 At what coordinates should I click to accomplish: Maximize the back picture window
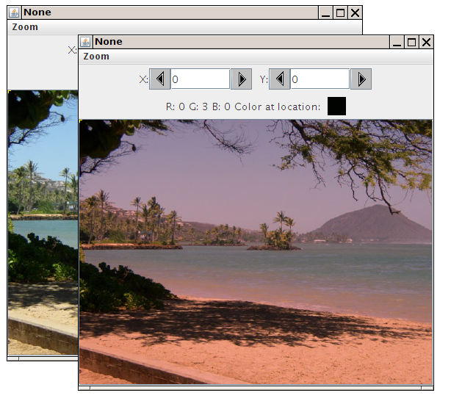point(340,13)
